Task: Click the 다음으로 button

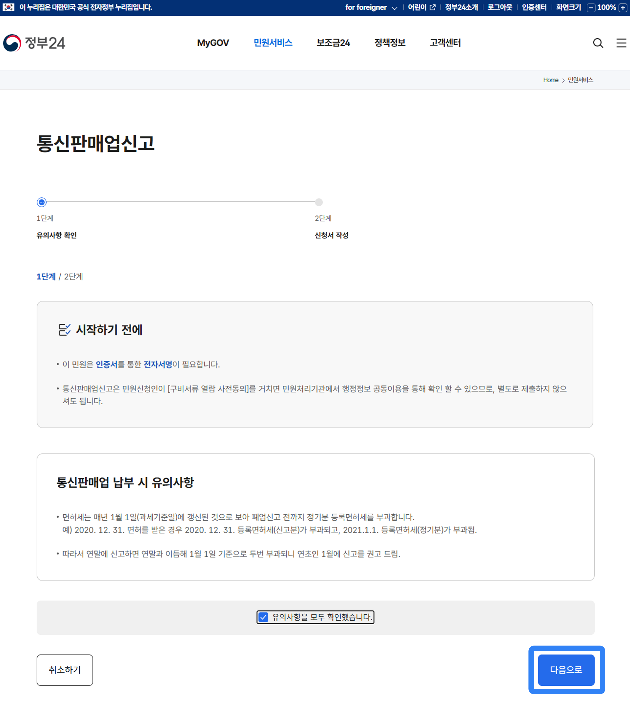Action: pos(566,670)
